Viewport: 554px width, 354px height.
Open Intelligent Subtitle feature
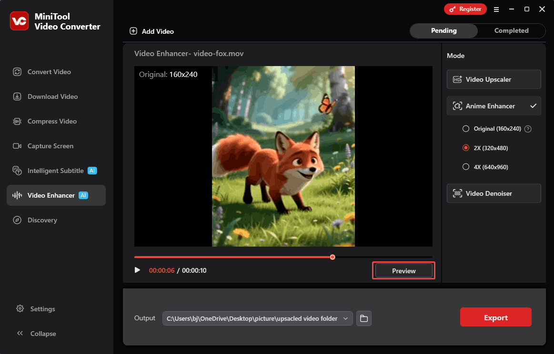click(x=57, y=171)
